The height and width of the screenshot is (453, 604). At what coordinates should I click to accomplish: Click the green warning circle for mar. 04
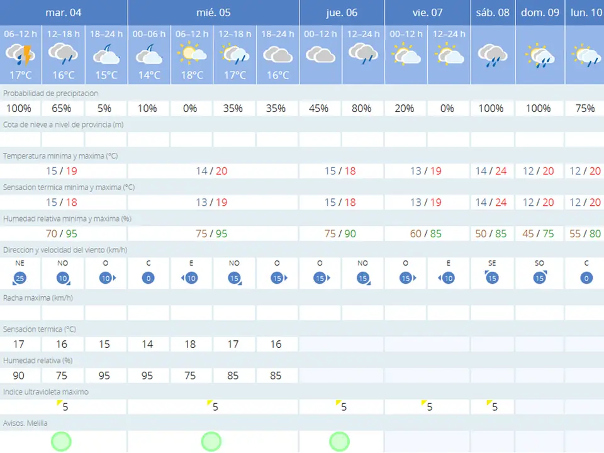coord(61,442)
